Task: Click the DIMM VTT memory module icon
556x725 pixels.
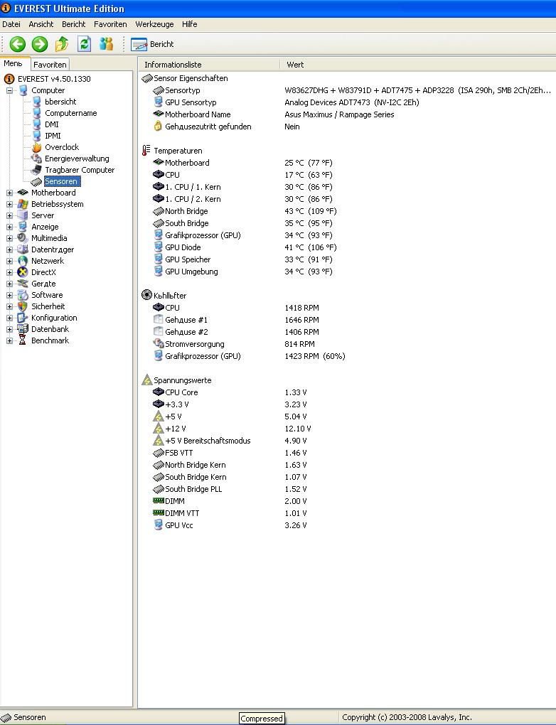Action: click(158, 512)
